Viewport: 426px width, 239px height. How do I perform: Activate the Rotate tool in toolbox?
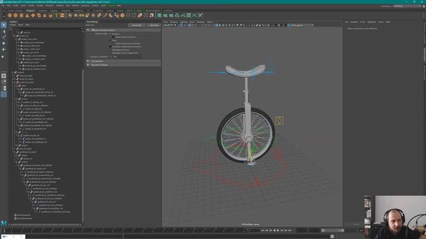click(x=3, y=50)
